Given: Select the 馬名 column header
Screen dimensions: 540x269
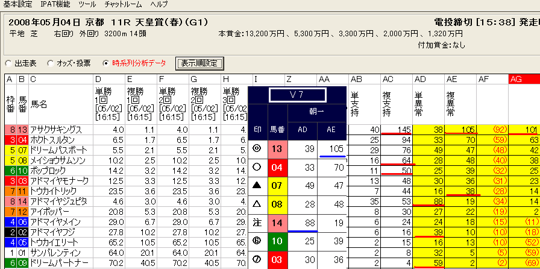Looking at the screenshot, I should click(x=61, y=104).
